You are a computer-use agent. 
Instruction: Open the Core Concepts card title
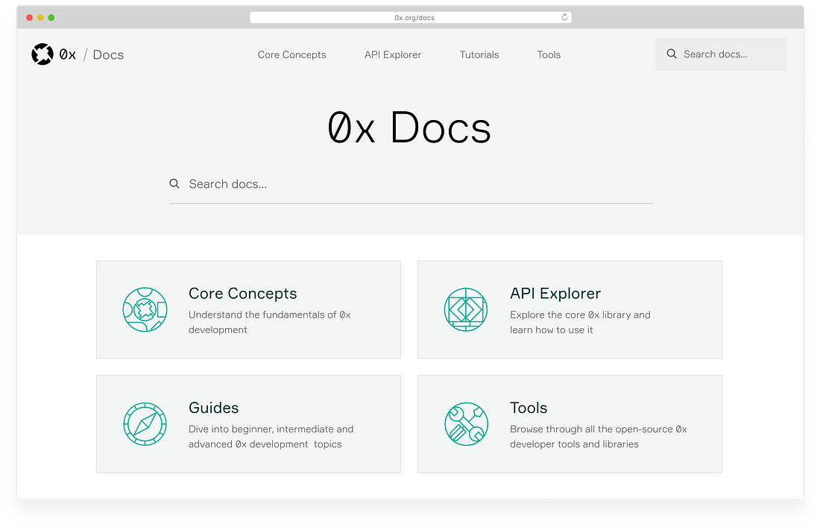(243, 293)
